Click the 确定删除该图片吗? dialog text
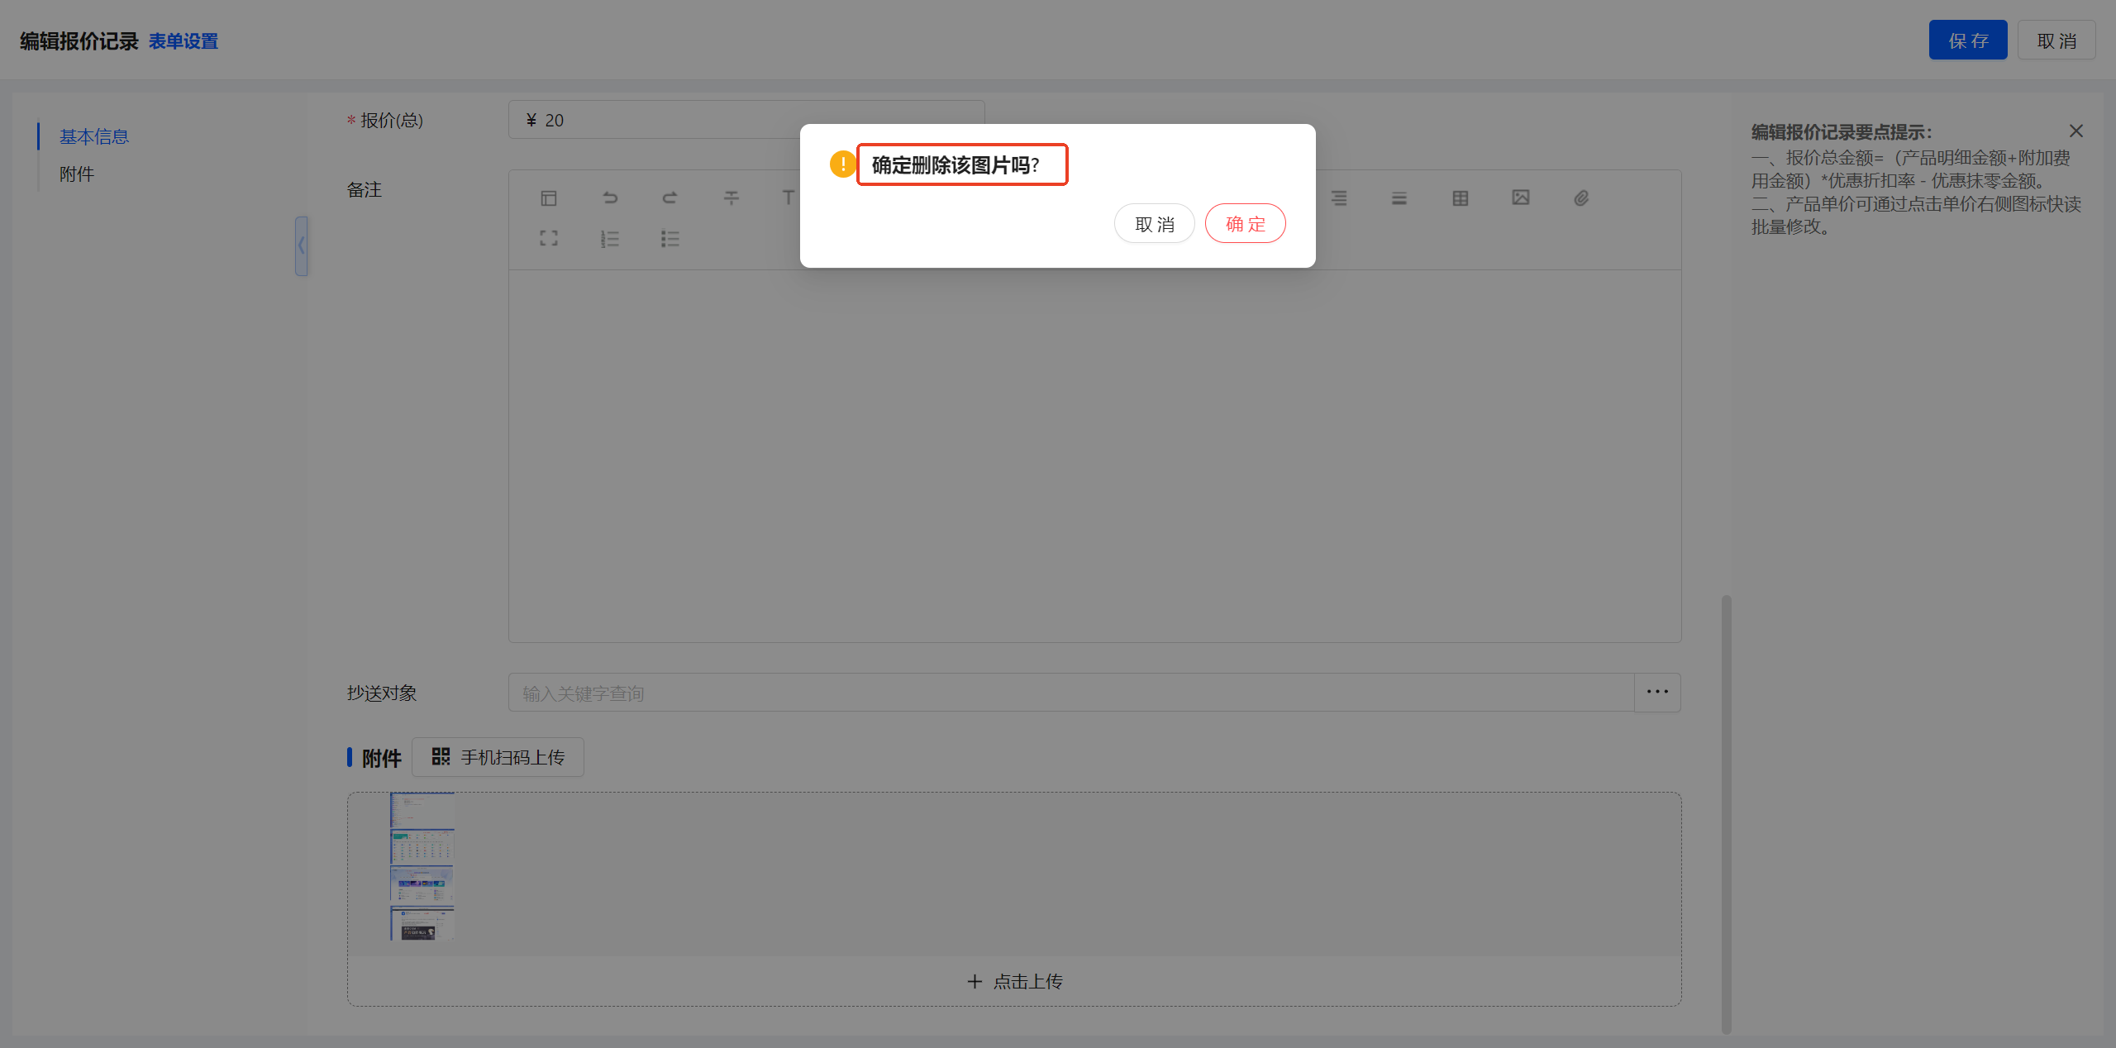This screenshot has height=1048, width=2116. coord(956,165)
